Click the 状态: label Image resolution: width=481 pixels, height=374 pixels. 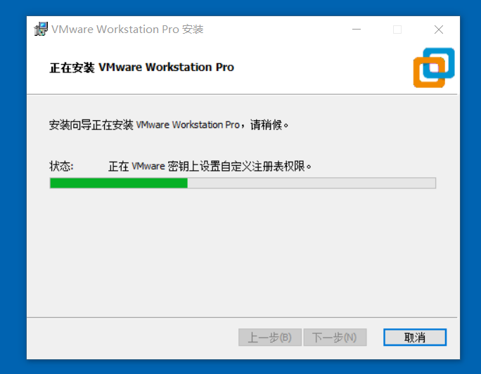click(x=61, y=166)
